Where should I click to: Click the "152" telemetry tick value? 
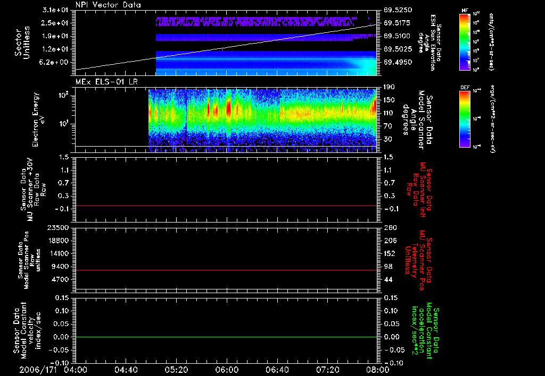390,253
